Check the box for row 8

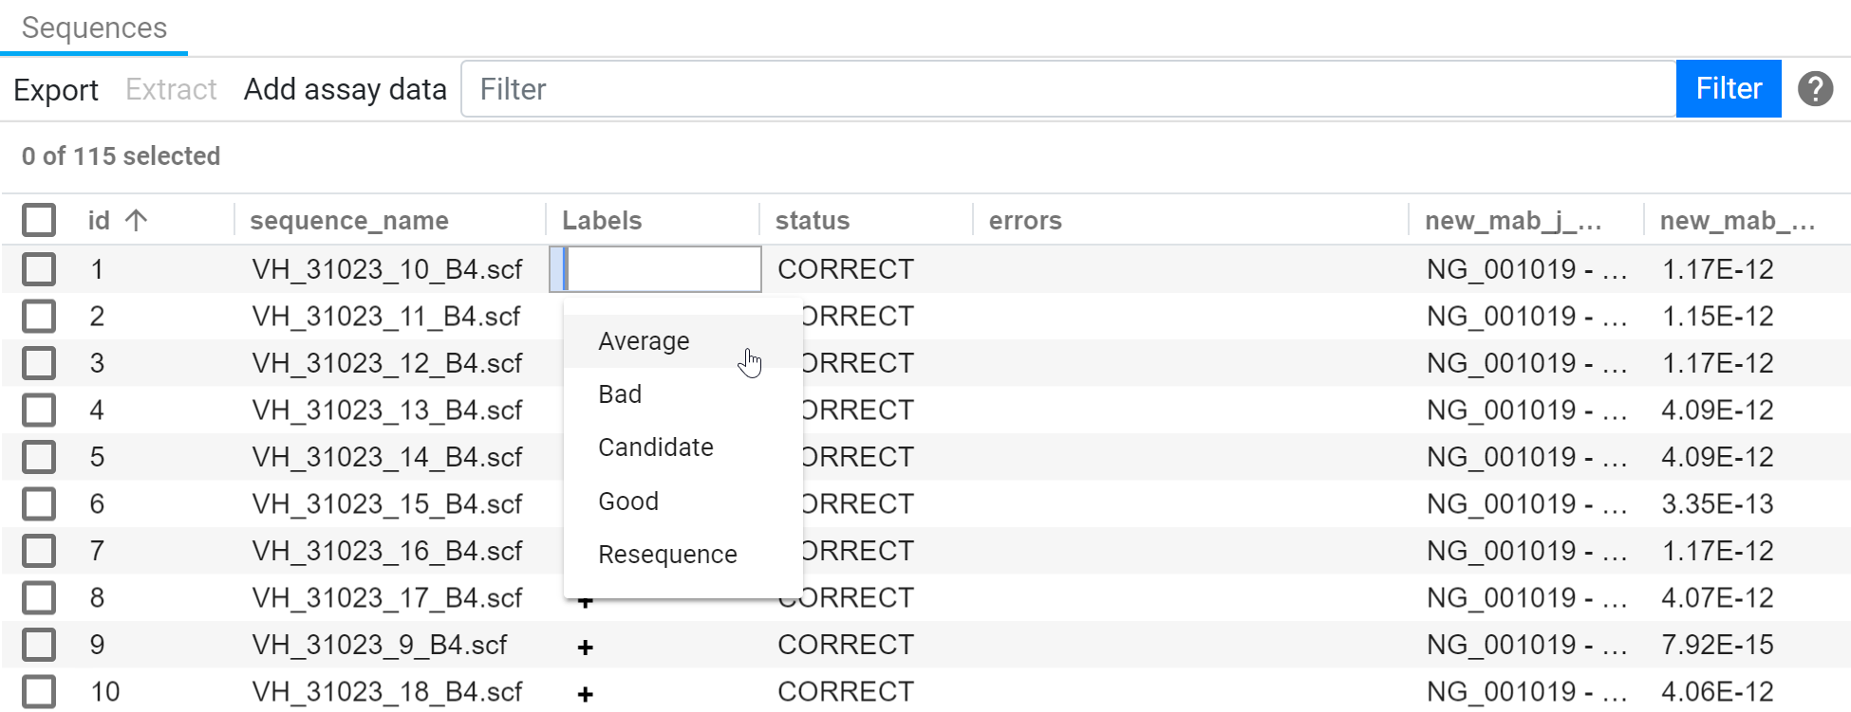39,597
